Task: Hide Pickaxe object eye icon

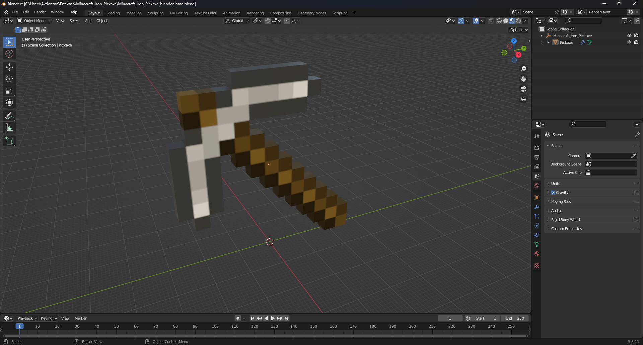Action: 629,42
